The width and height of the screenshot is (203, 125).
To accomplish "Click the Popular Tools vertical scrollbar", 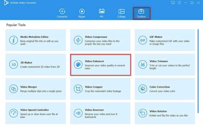I will tap(198, 71).
